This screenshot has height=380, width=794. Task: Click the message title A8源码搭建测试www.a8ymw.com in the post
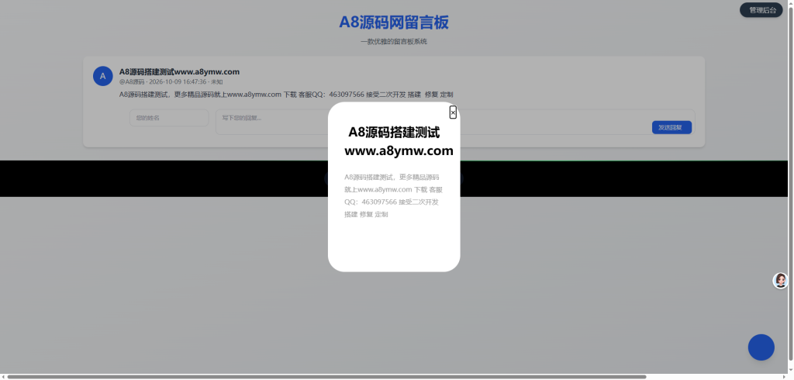[179, 72]
